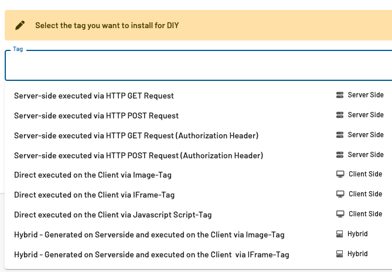Click server icon beside HTTP GET Request option
392x272 pixels.
click(340, 95)
